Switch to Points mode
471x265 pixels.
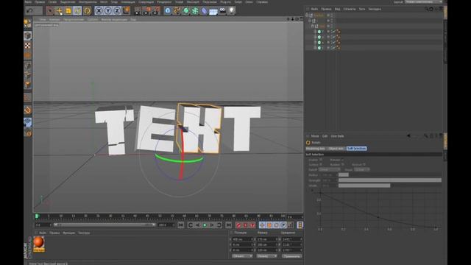tap(27, 66)
